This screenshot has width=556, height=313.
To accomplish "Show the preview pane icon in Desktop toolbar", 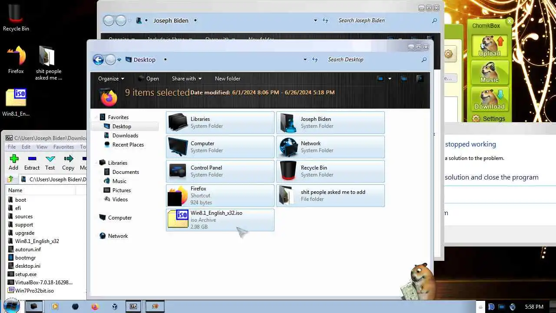I will [404, 79].
